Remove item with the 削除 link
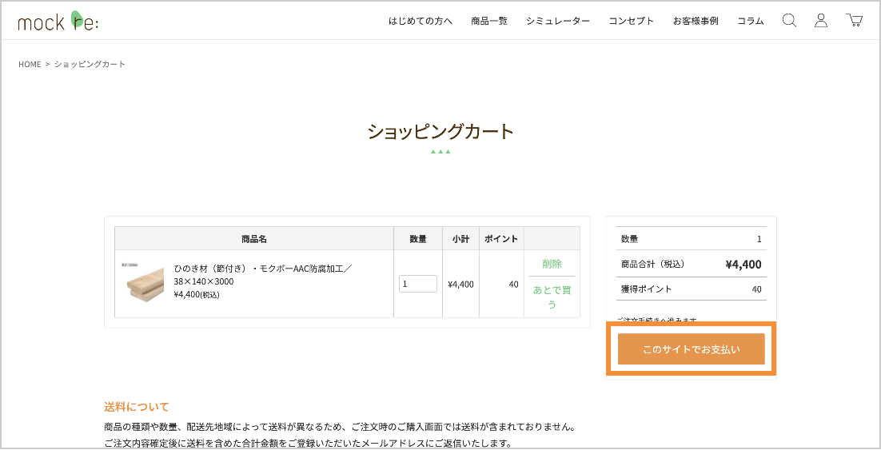The width and height of the screenshot is (881, 450). coord(552,264)
